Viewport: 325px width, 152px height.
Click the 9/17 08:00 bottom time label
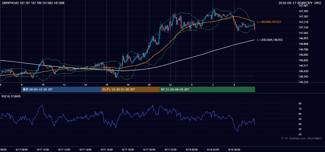pos(21,150)
